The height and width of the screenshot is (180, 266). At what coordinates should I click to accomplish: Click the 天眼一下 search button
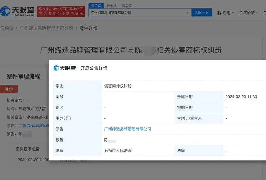tap(201, 12)
